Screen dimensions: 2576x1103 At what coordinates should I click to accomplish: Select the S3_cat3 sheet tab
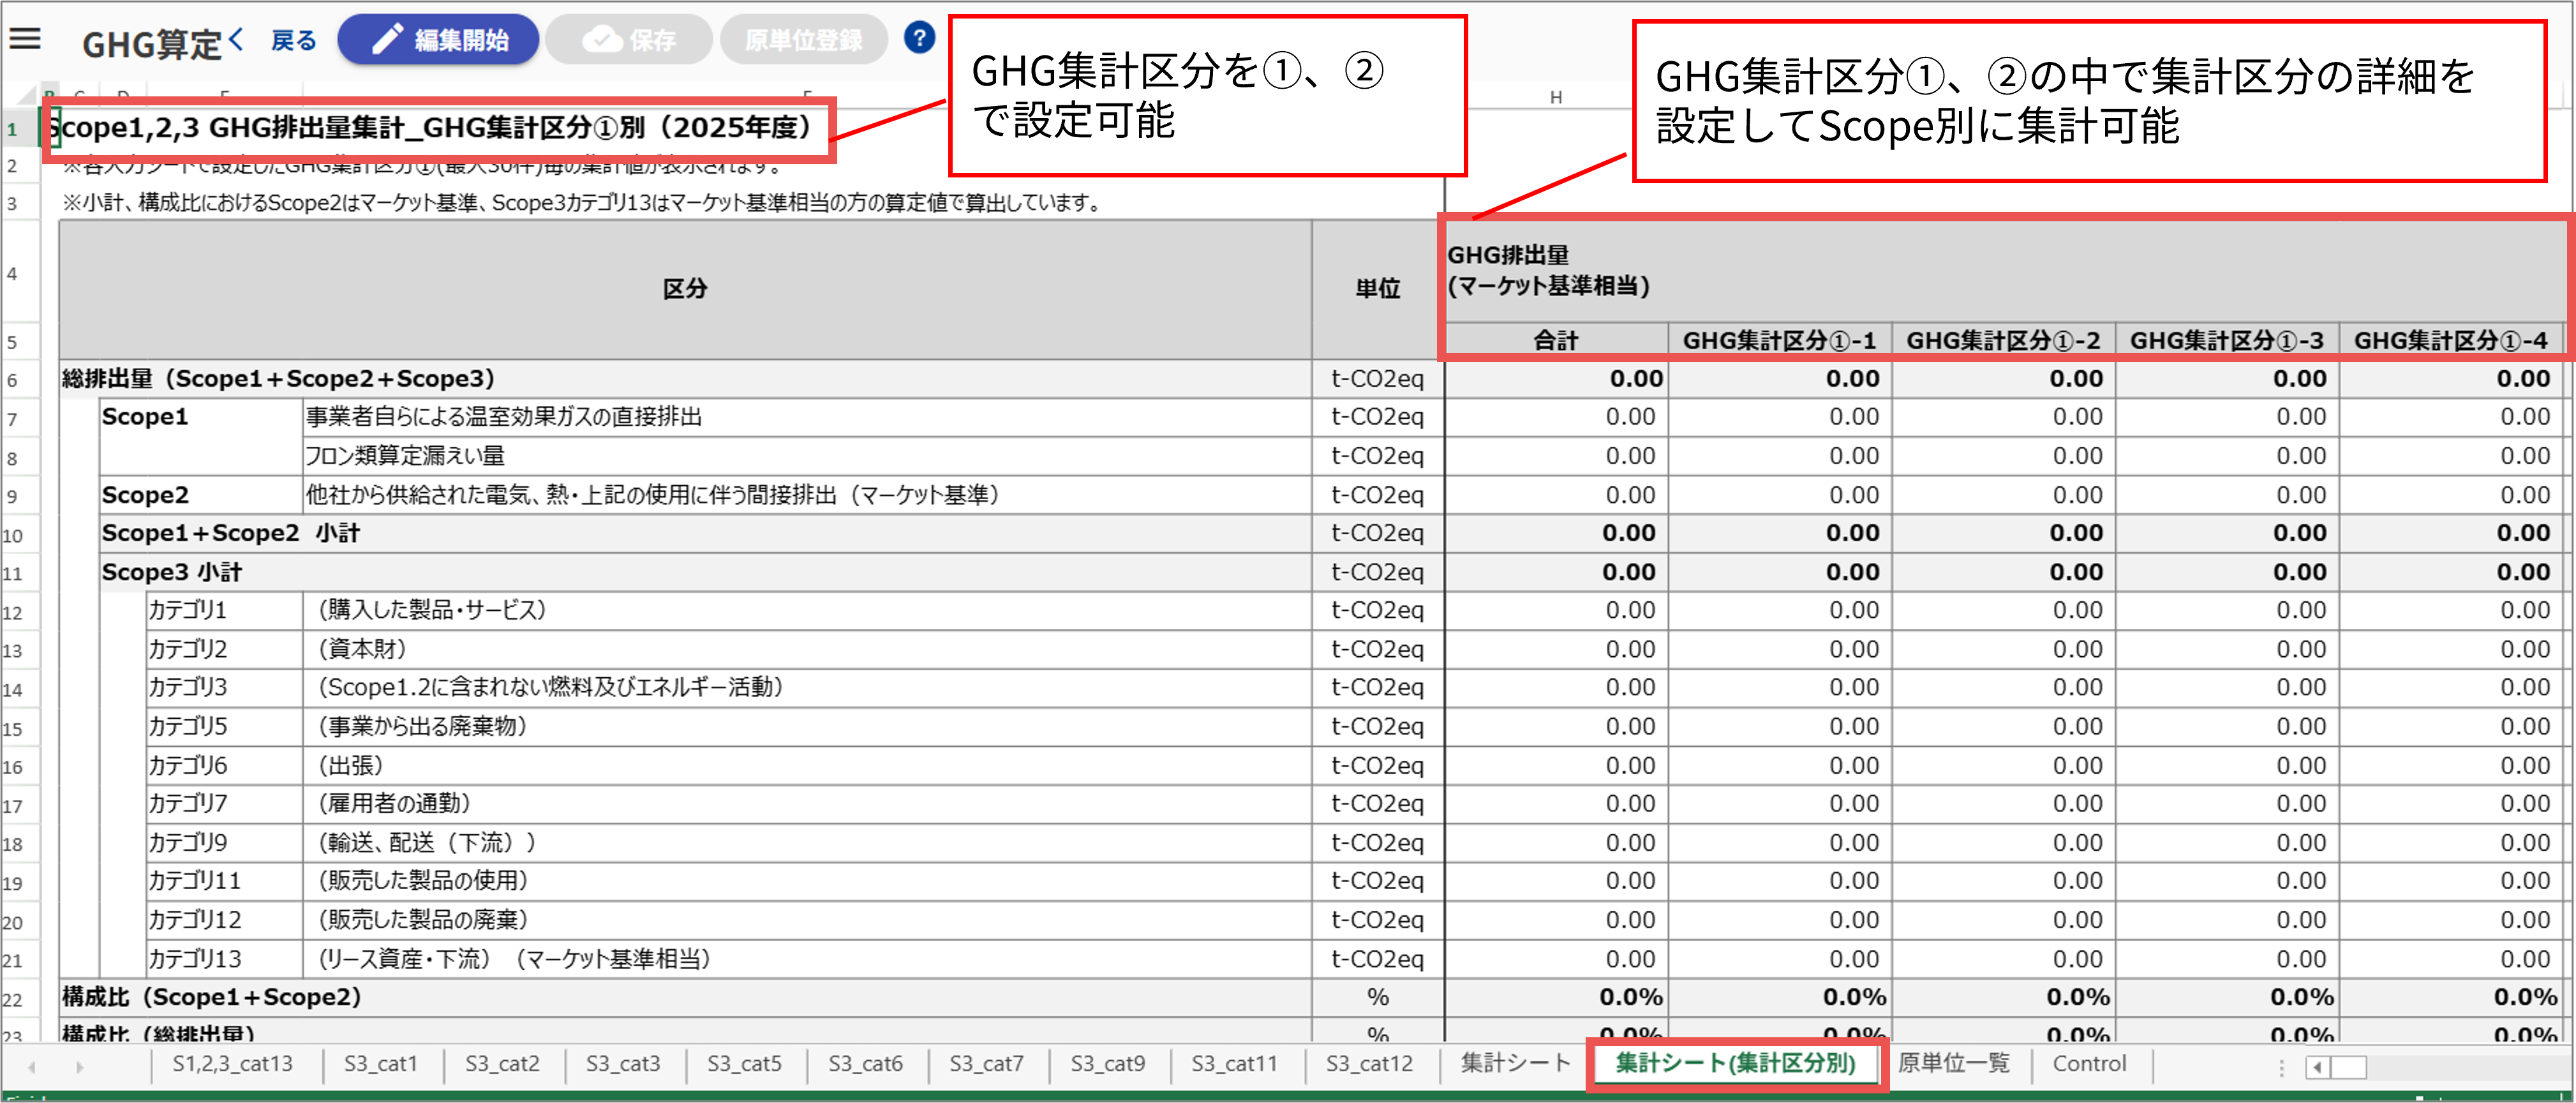pyautogui.click(x=623, y=1064)
